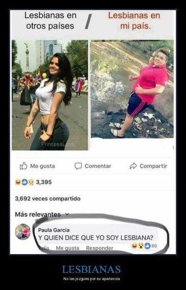Viewport: 186px width, 290px height.
Task: Open the right photo of pink shirt person
Action: [x=132, y=89]
